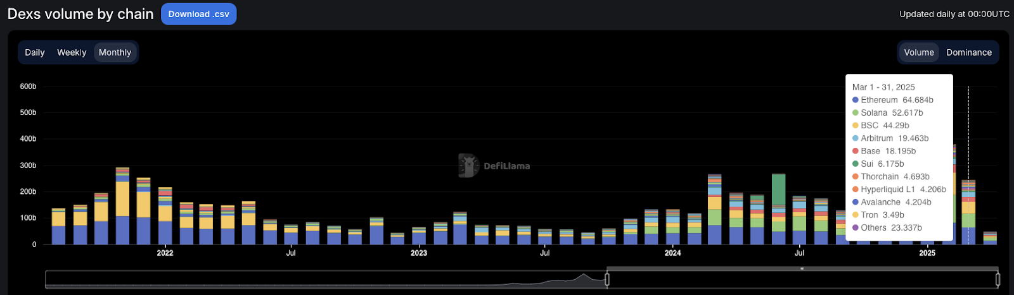Screen dimensions: 1014x295
Task: Click the 2022 axis label
Action: (165, 253)
